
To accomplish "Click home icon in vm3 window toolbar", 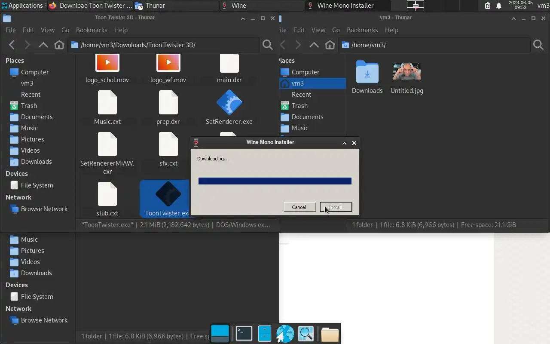I will pyautogui.click(x=330, y=45).
